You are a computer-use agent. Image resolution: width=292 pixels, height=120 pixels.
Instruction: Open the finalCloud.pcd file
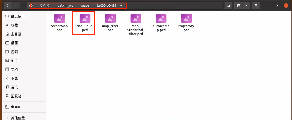85,19
